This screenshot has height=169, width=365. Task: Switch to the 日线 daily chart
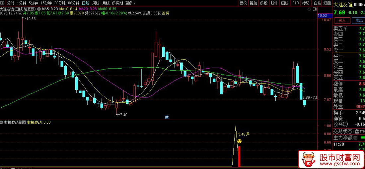pyautogui.click(x=86, y=3)
